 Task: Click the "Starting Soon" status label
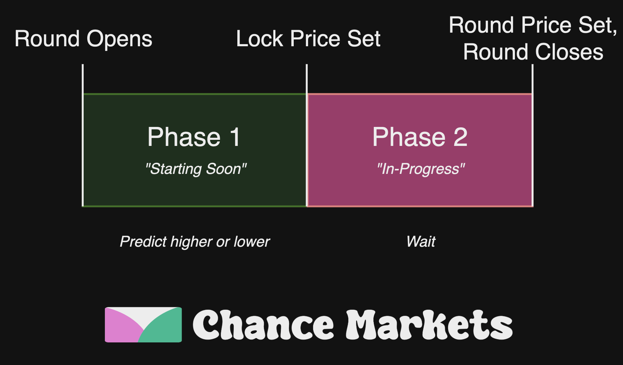click(x=196, y=169)
